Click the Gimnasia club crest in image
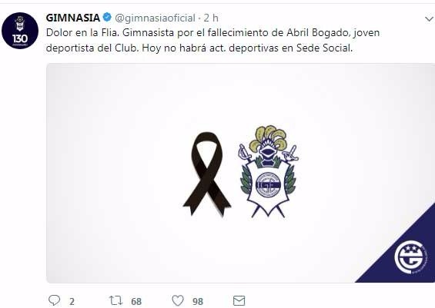Image resolution: width=435 pixels, height=308 pixels. pyautogui.click(x=268, y=171)
